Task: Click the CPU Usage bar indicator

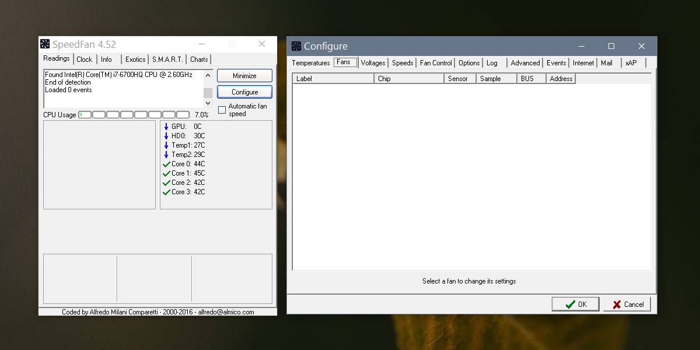Action: (134, 115)
